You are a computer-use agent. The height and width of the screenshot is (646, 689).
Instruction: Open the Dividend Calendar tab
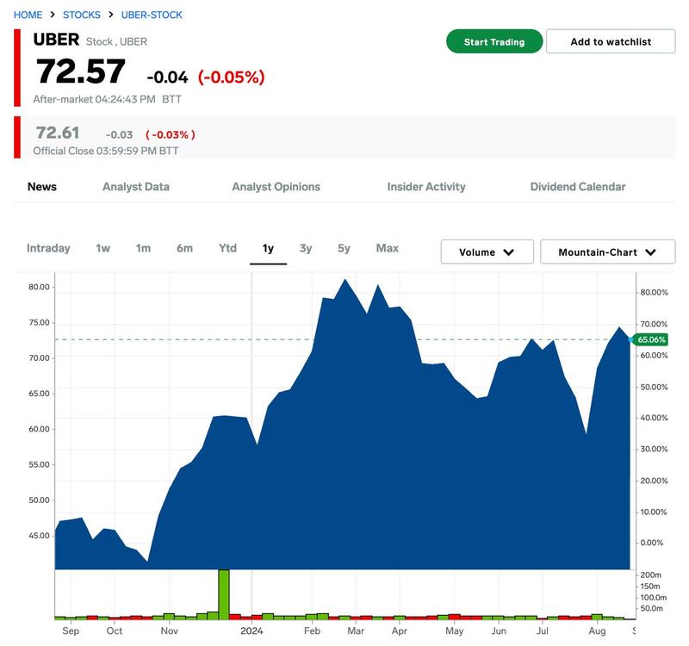578,187
